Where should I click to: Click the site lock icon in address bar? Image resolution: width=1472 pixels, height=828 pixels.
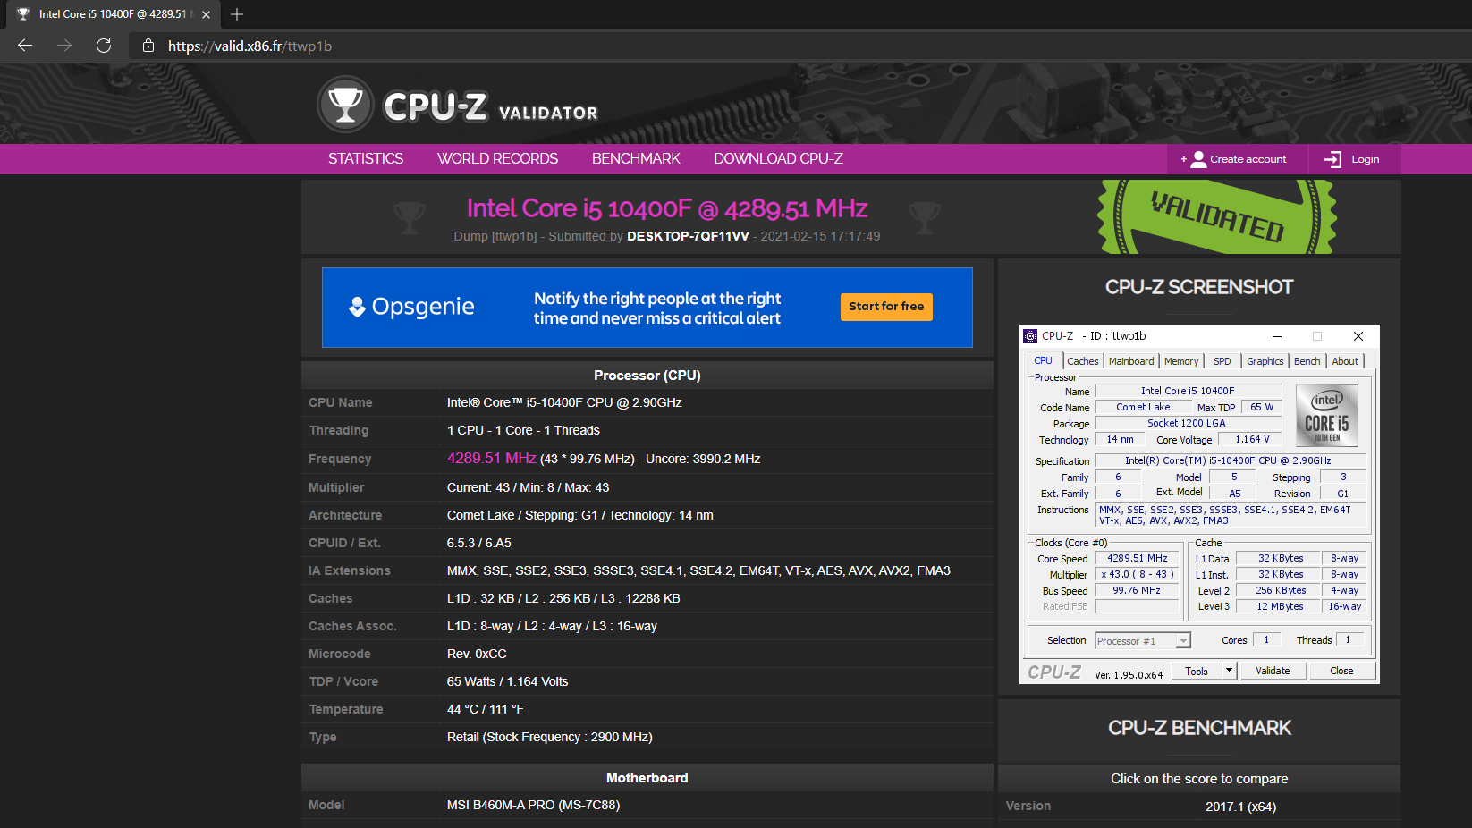148,46
